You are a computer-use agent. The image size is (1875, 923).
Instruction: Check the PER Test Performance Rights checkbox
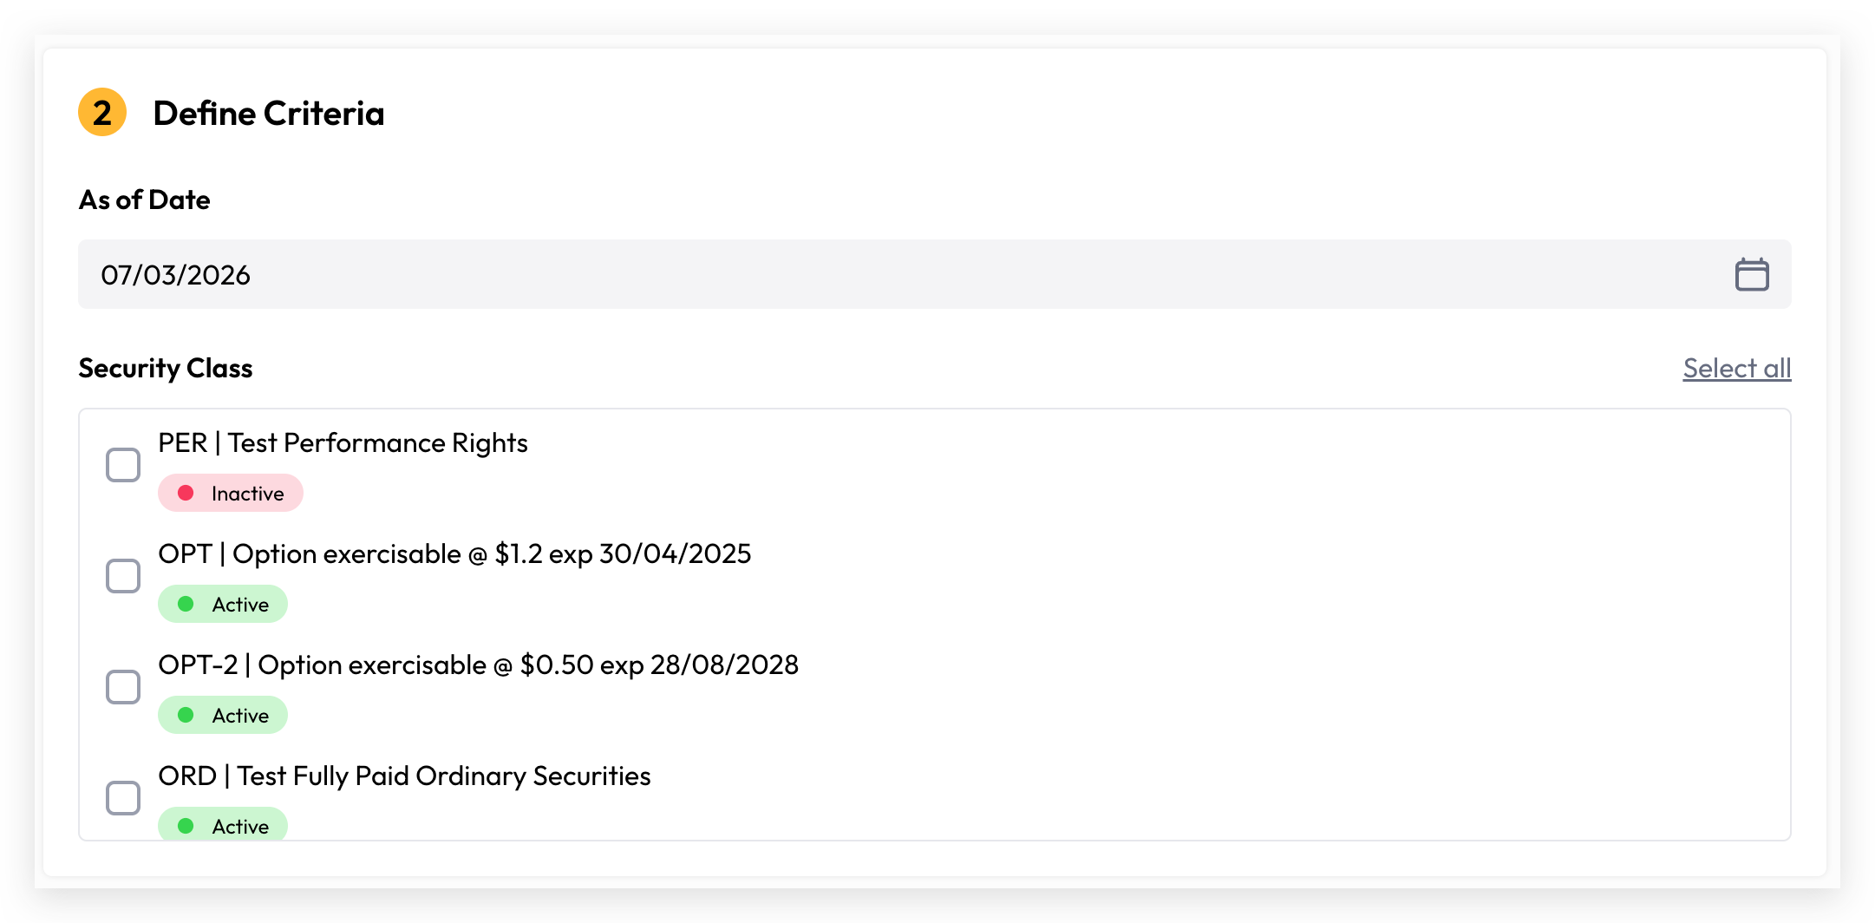pos(123,465)
